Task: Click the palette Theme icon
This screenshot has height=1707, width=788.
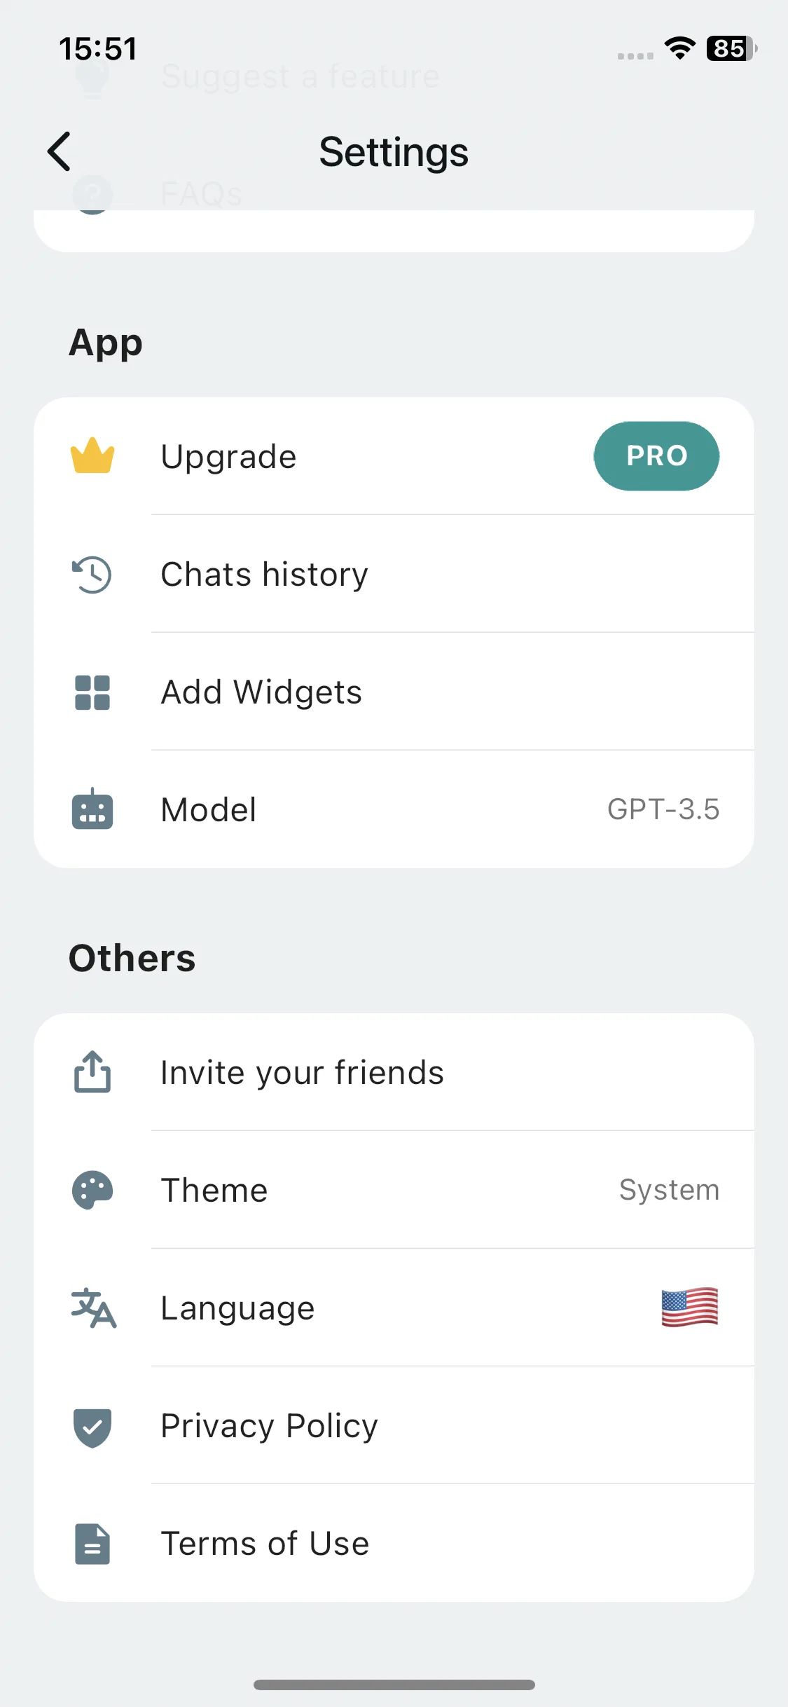Action: 92,1190
